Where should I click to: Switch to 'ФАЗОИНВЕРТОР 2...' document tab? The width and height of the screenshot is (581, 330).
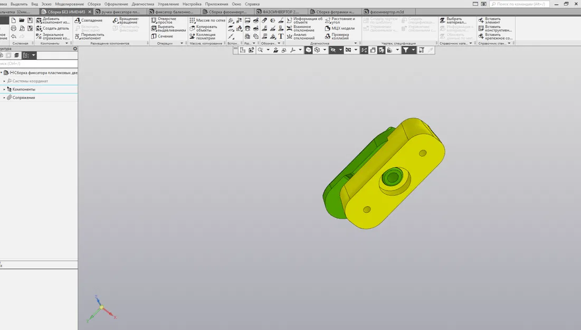pos(281,12)
